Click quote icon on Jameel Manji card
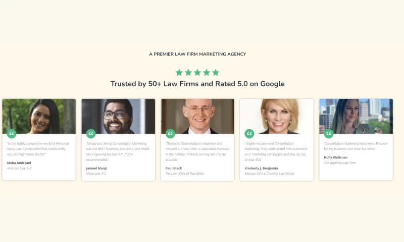 [91, 134]
